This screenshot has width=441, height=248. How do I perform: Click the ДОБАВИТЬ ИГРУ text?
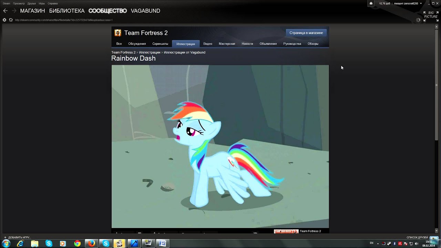coord(19,237)
